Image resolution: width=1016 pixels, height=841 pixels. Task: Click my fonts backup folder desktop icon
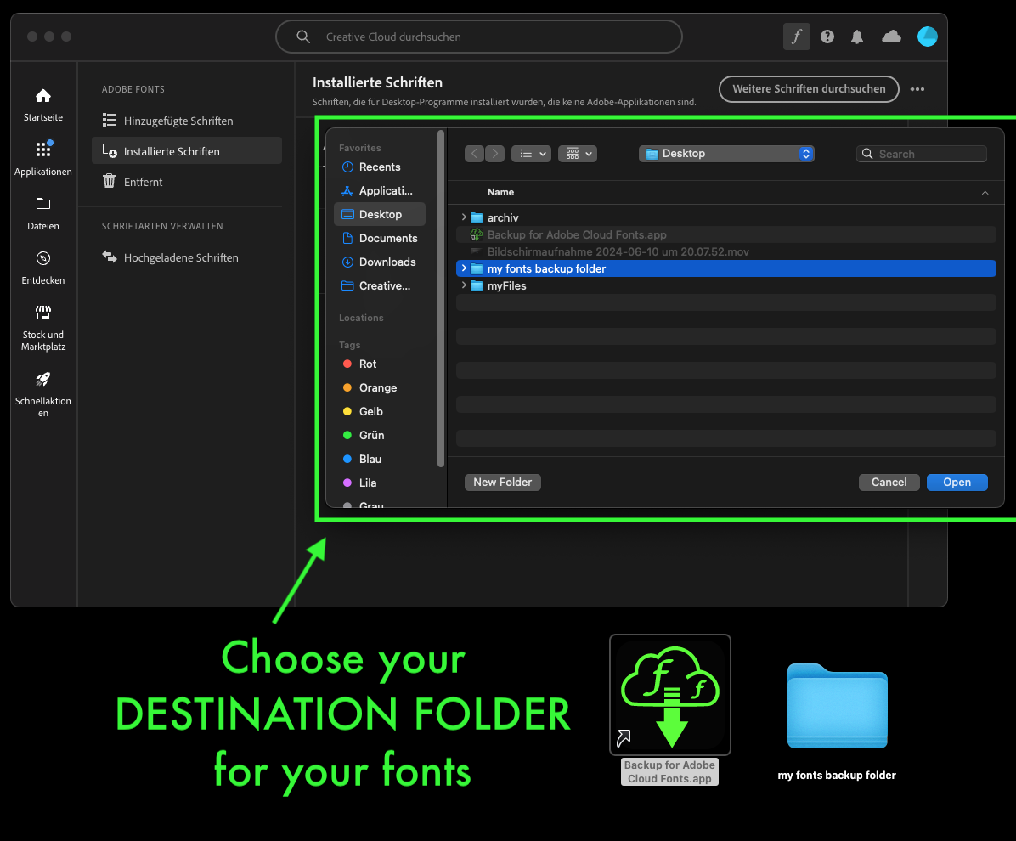(x=837, y=706)
